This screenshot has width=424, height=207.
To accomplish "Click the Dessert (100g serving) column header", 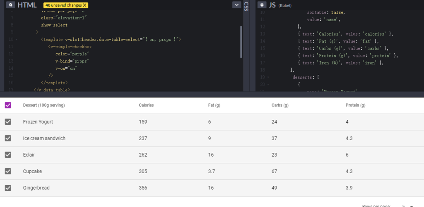I will click(x=44, y=105).
